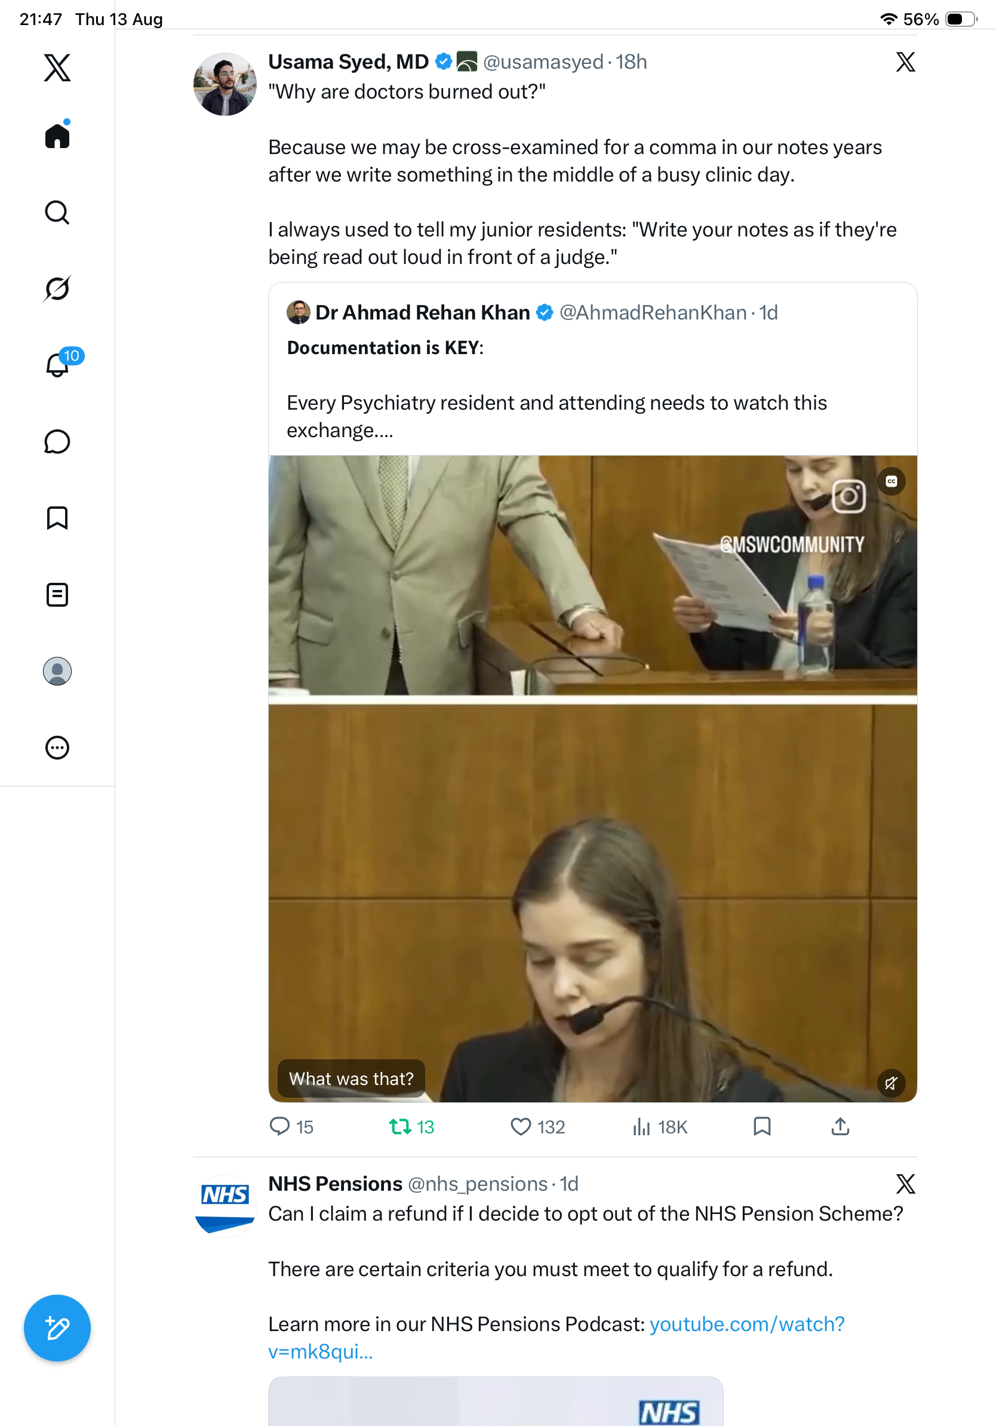The width and height of the screenshot is (996, 1426).
Task: Open Grok menu on Usama Syed's post
Action: tap(905, 62)
